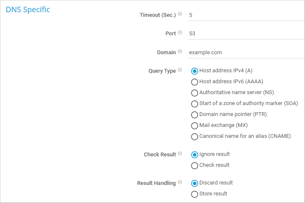Click the info icon next to Domain
Screen dimensions: 305x203
coord(180,52)
